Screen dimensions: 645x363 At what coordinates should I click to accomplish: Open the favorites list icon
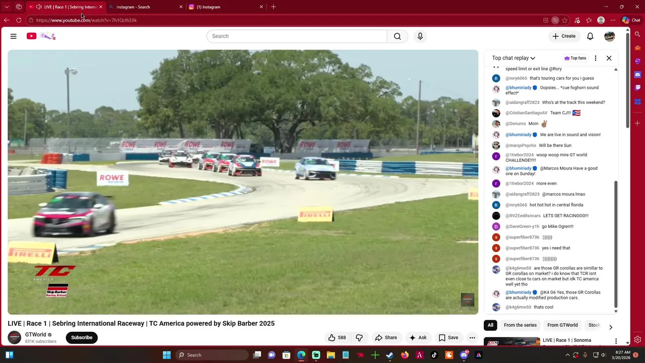tap(589, 20)
